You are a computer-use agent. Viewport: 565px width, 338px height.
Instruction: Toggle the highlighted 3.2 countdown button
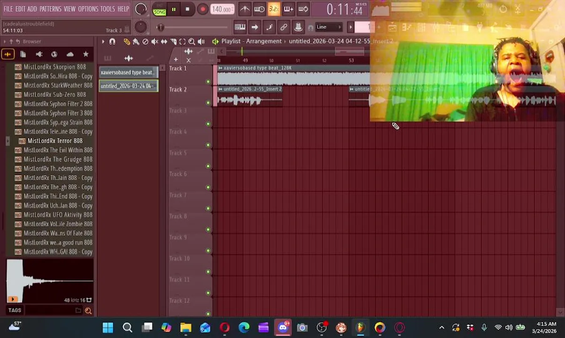coord(274,9)
